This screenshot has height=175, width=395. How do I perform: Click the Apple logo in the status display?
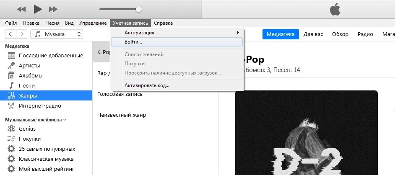[335, 10]
